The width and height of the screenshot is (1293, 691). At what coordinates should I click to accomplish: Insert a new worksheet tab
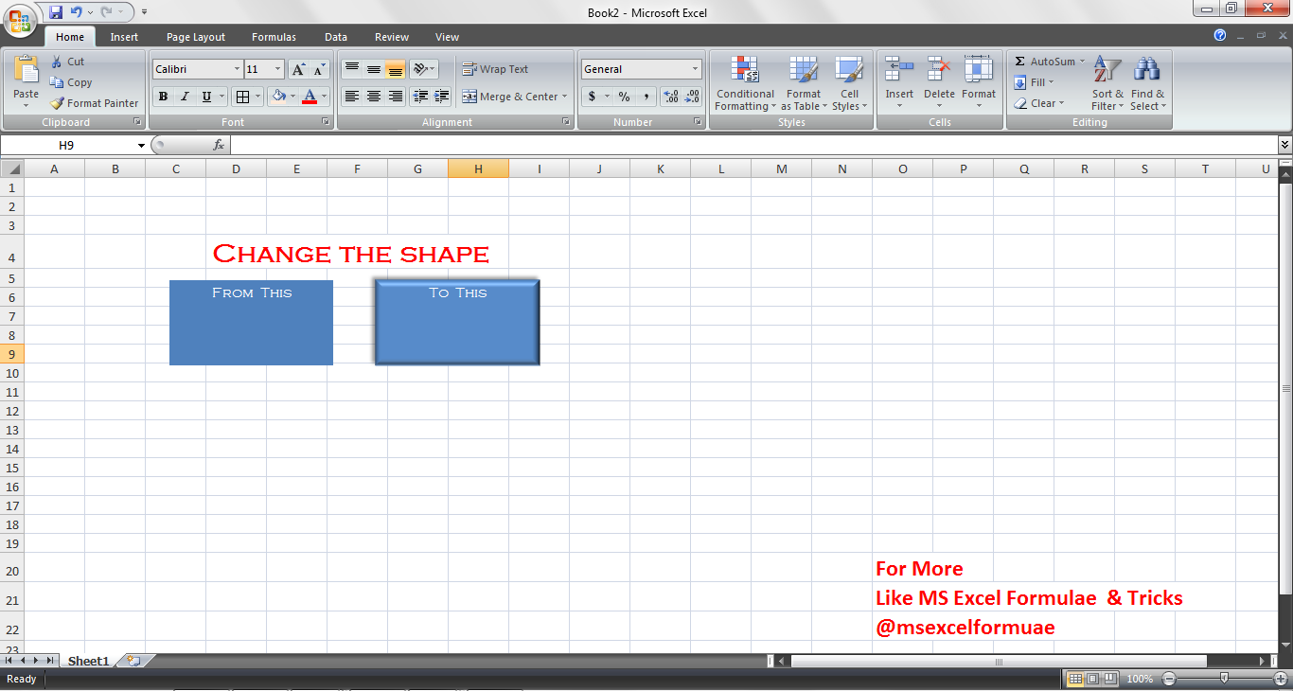tap(134, 661)
